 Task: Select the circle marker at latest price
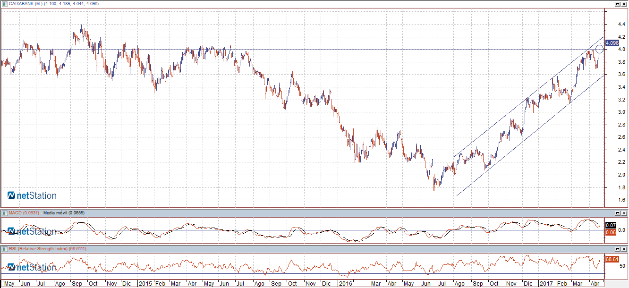click(599, 49)
